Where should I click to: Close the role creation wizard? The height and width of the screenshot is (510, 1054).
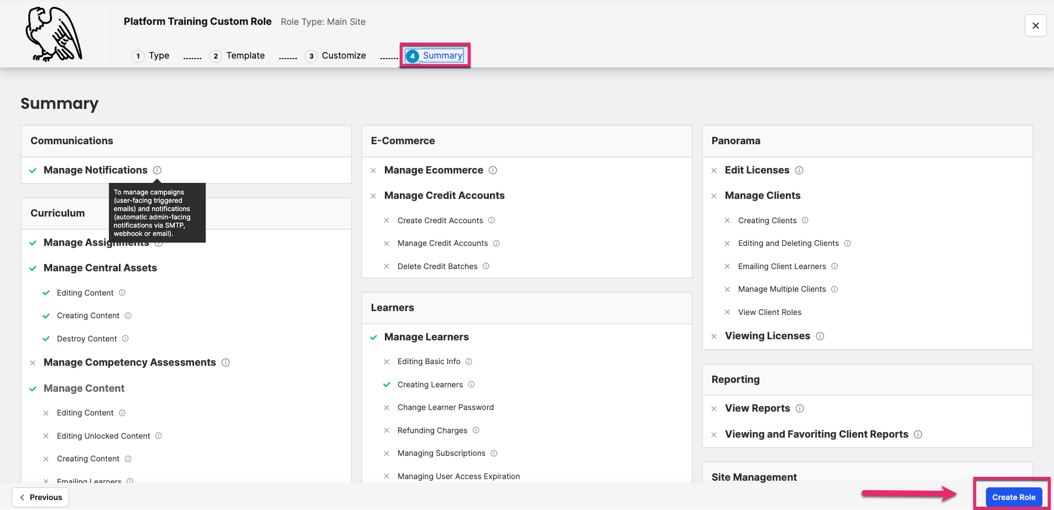click(x=1035, y=25)
